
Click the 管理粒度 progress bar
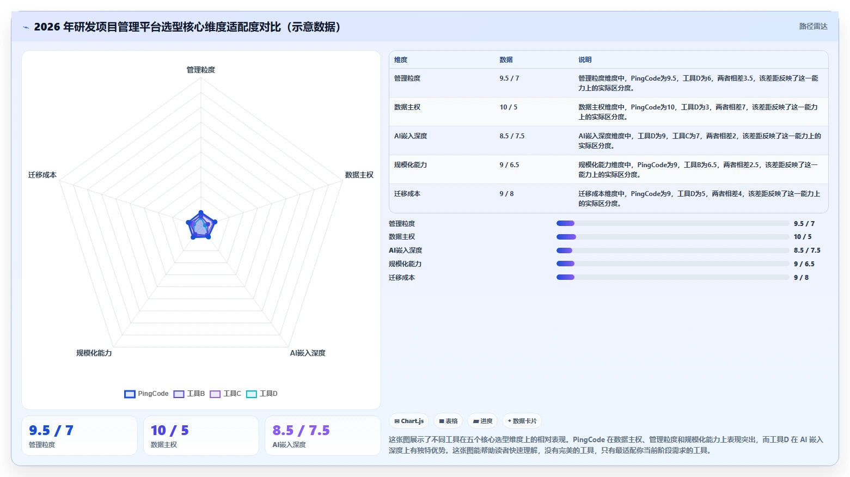click(x=672, y=223)
